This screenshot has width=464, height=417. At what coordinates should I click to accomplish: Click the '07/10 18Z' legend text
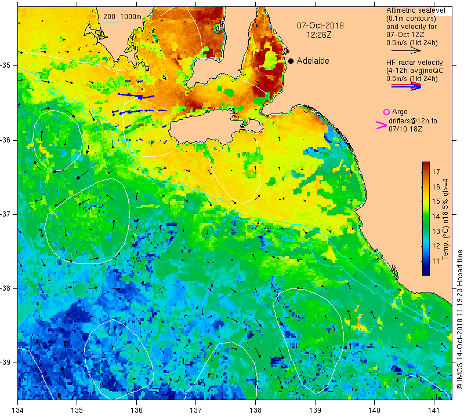tap(405, 129)
